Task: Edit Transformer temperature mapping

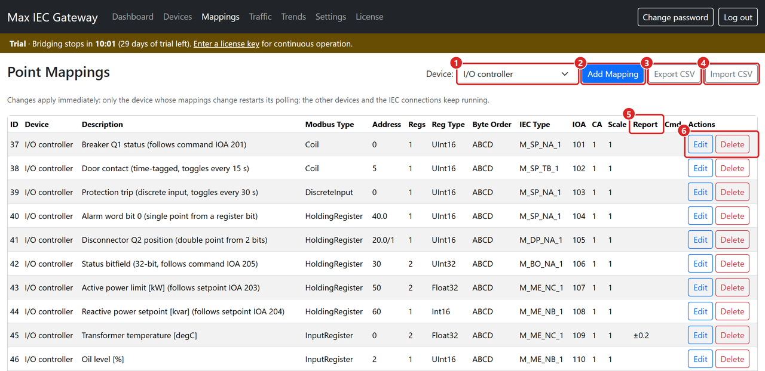Action: point(700,335)
